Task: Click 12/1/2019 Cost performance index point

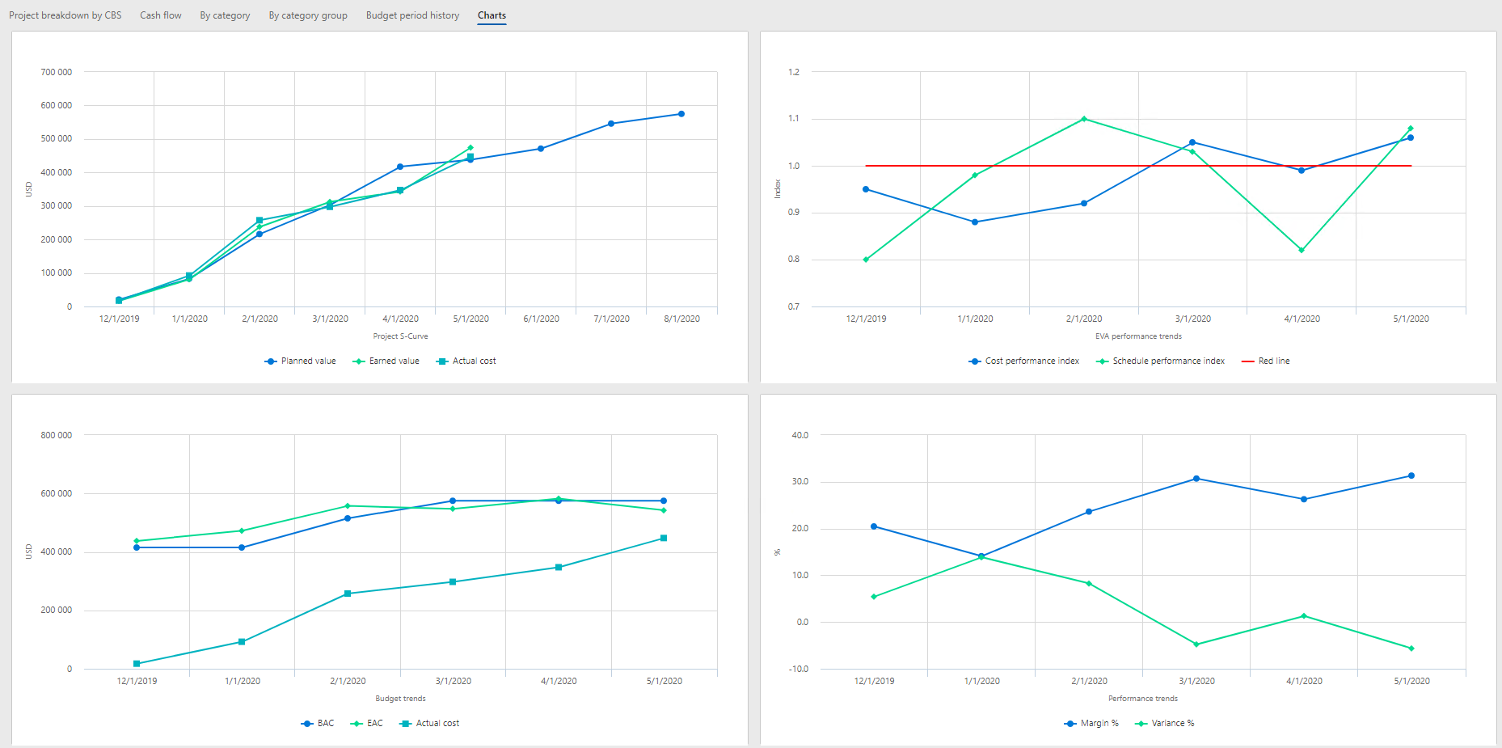Action: pos(866,189)
